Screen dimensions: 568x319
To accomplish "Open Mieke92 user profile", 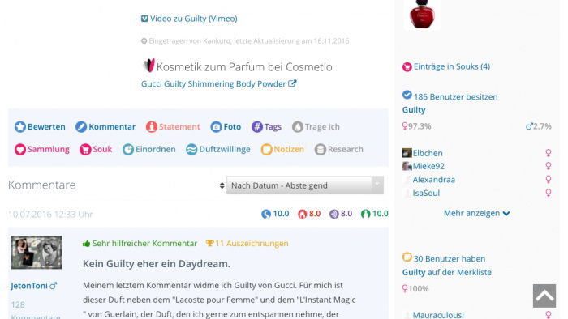I will pos(428,166).
